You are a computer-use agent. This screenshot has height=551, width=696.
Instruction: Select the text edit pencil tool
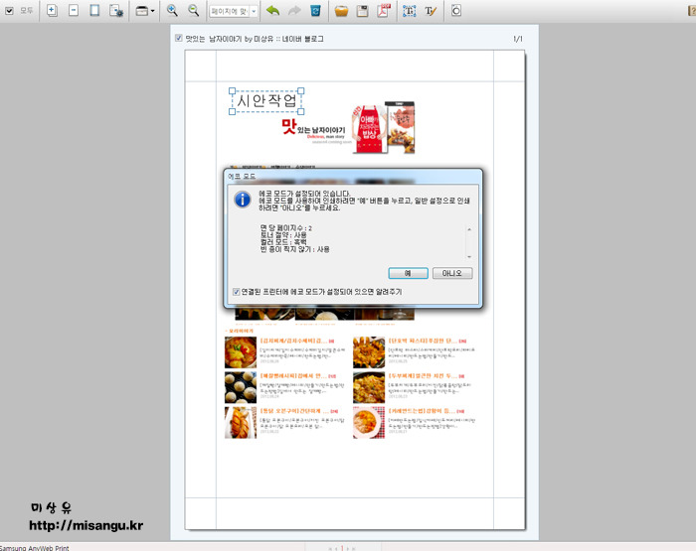431,11
